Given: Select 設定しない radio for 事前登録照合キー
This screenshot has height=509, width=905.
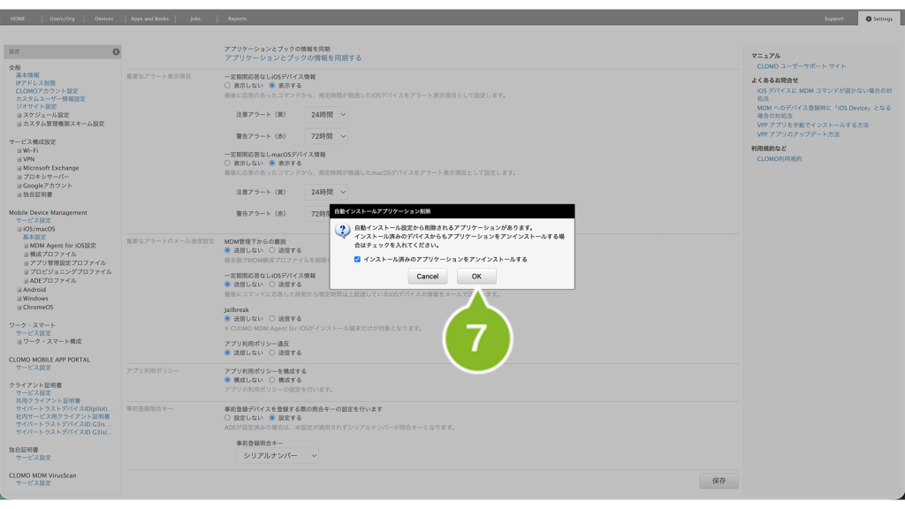Looking at the screenshot, I should [x=227, y=418].
